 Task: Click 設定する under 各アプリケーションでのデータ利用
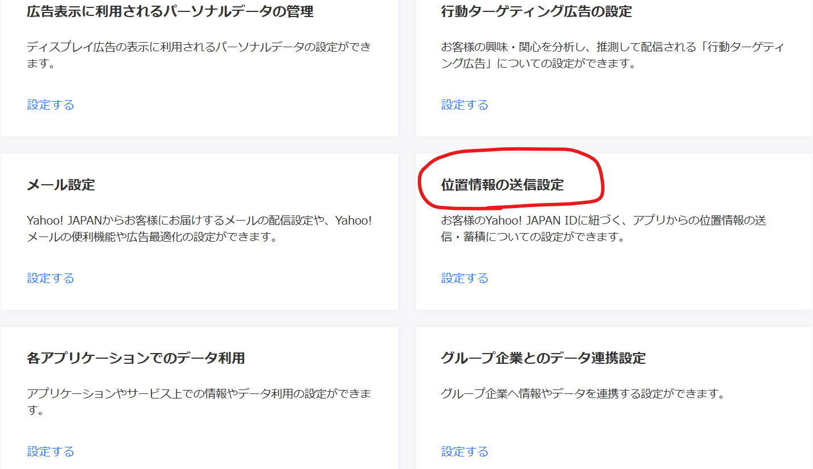click(51, 451)
